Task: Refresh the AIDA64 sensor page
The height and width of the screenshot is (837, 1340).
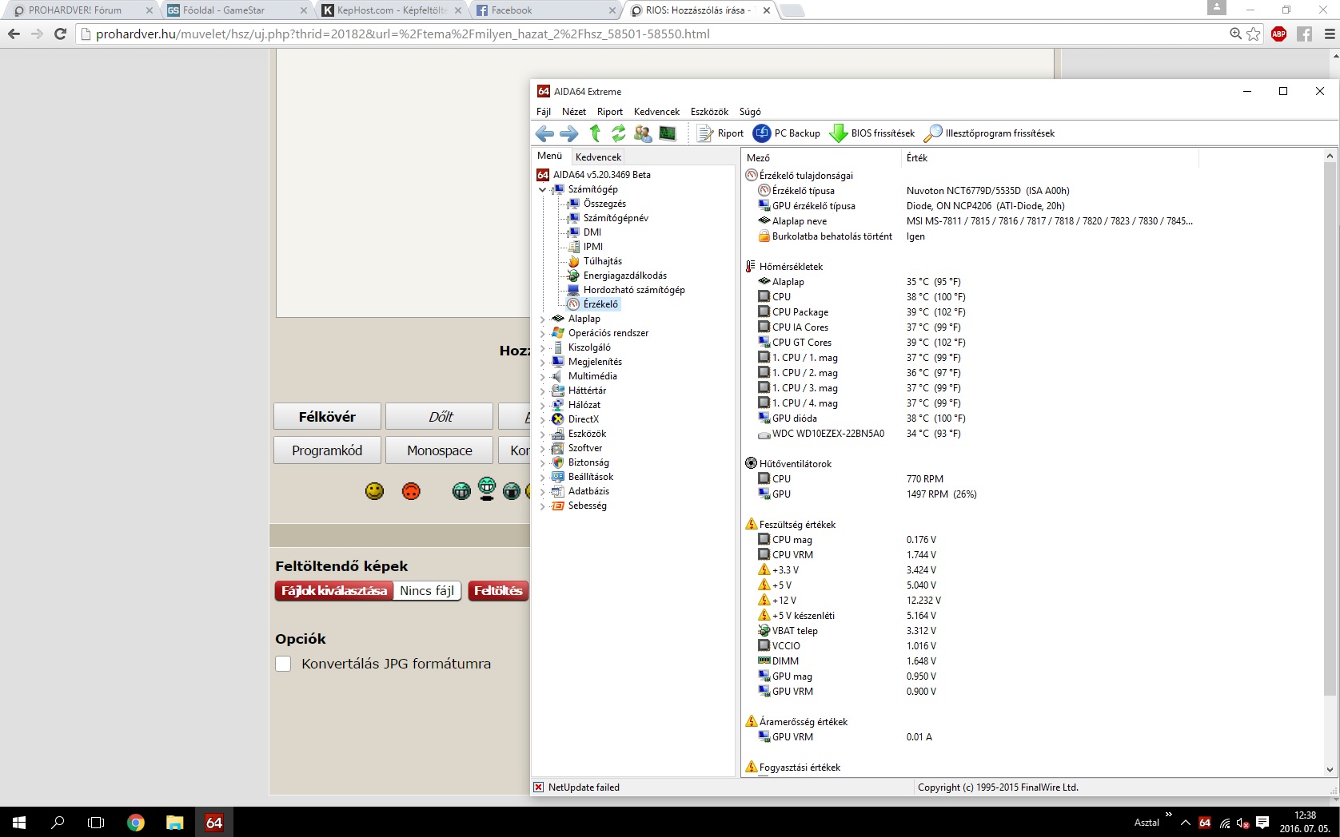Action: click(619, 133)
